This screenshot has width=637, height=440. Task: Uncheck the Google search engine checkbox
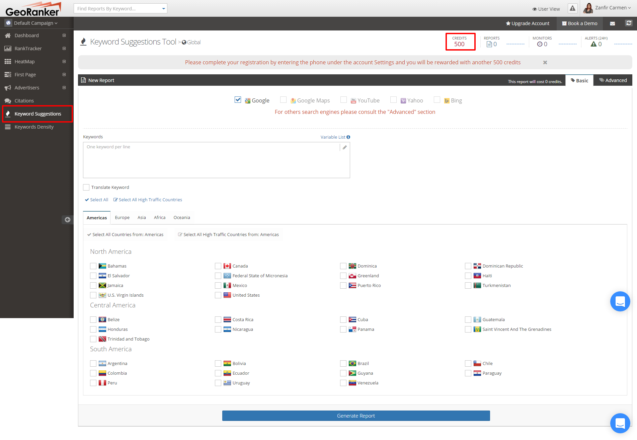238,100
